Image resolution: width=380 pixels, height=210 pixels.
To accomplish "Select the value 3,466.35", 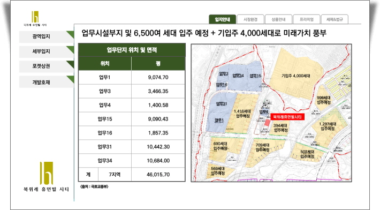I will tap(158, 91).
